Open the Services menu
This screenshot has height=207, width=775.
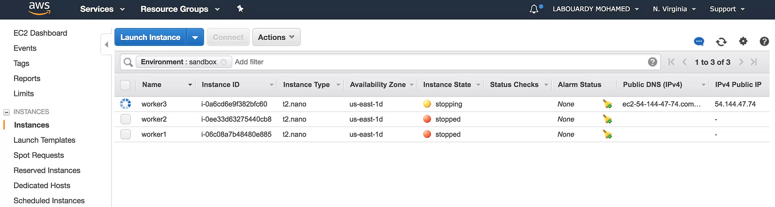coord(102,9)
